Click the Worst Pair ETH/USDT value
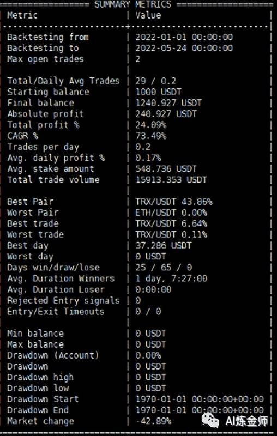 [171, 213]
